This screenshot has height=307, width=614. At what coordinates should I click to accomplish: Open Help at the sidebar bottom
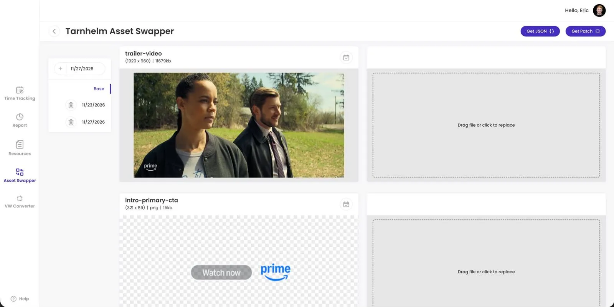[x=20, y=299]
